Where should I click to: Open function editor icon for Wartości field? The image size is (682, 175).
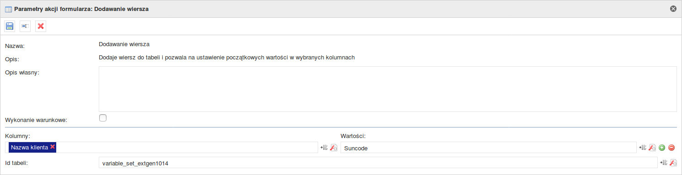pyautogui.click(x=652, y=147)
